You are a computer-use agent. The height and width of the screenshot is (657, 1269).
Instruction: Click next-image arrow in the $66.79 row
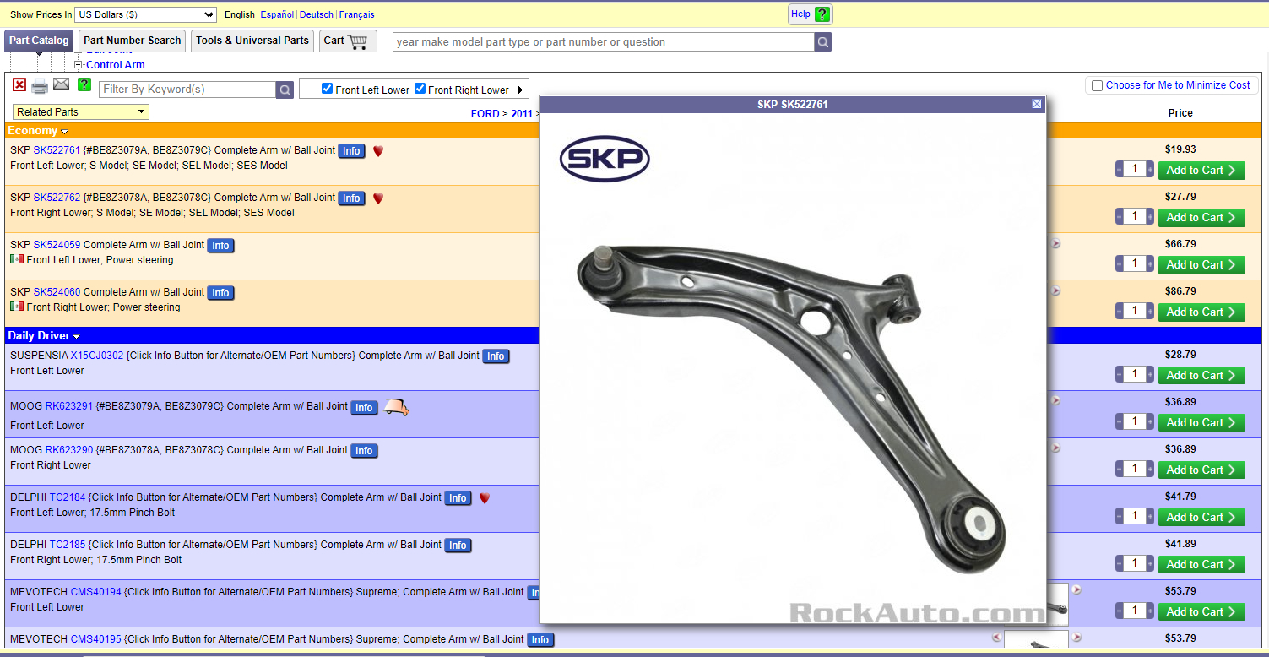coord(1055,243)
